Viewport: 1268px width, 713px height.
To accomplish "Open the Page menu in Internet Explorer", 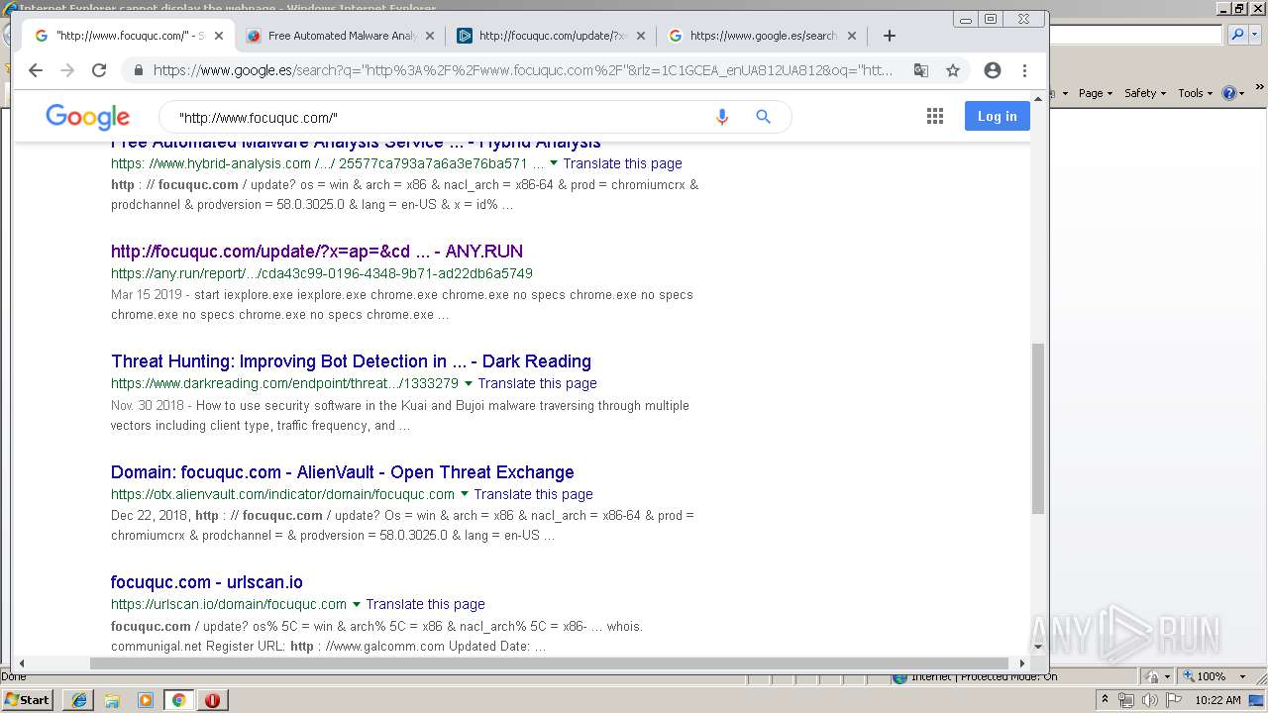I will coord(1095,93).
